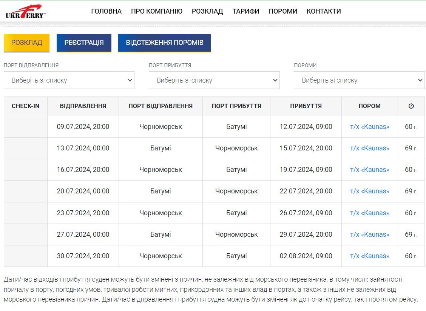Open the Тарифи menu page
The image size is (426, 311).
coord(246,11)
